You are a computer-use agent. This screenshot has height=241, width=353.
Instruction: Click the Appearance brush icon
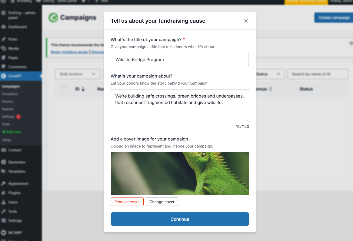coord(4,184)
